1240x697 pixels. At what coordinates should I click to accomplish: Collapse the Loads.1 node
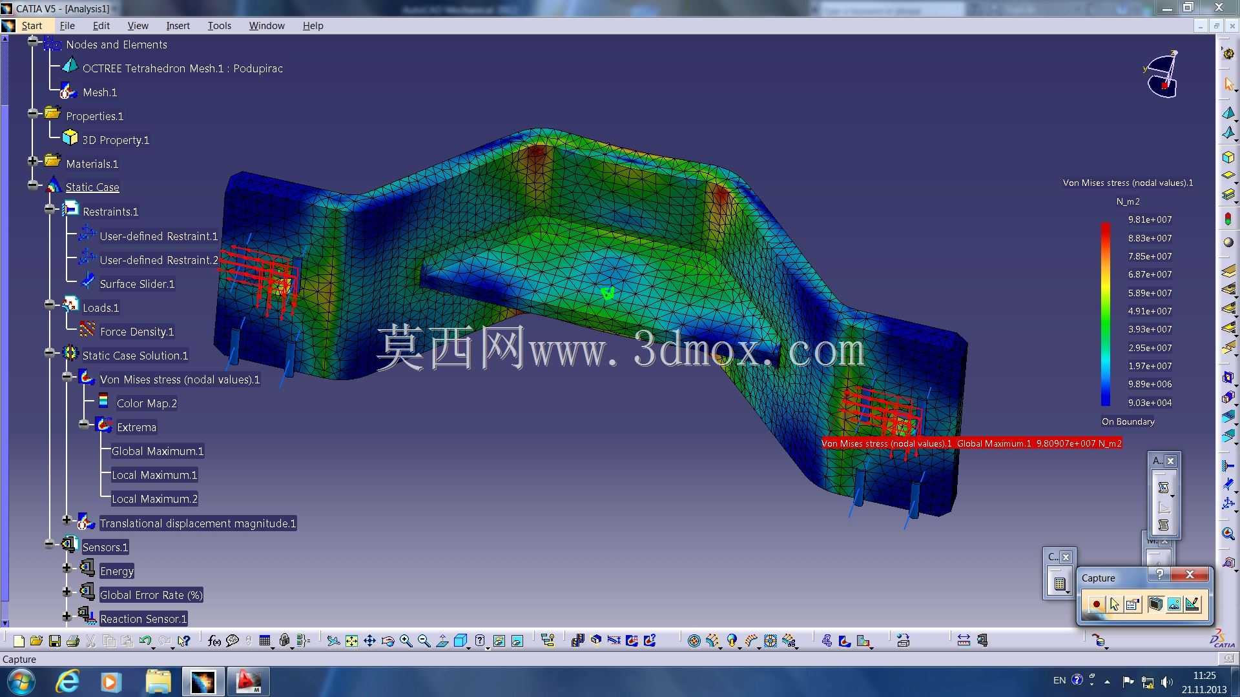click(x=50, y=305)
